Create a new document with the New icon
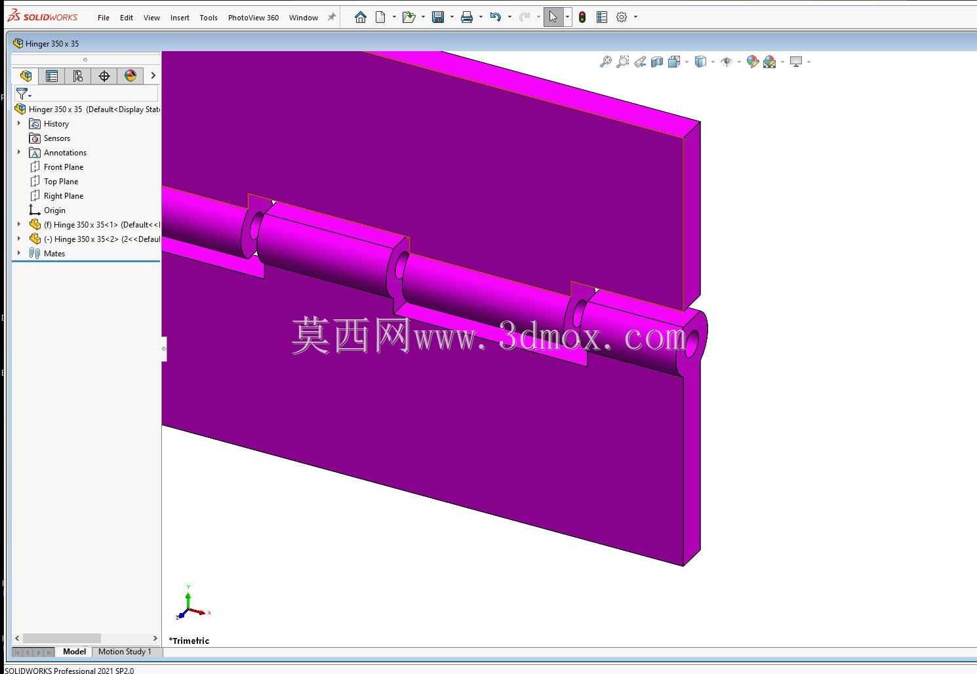The width and height of the screenshot is (977, 674). click(380, 17)
